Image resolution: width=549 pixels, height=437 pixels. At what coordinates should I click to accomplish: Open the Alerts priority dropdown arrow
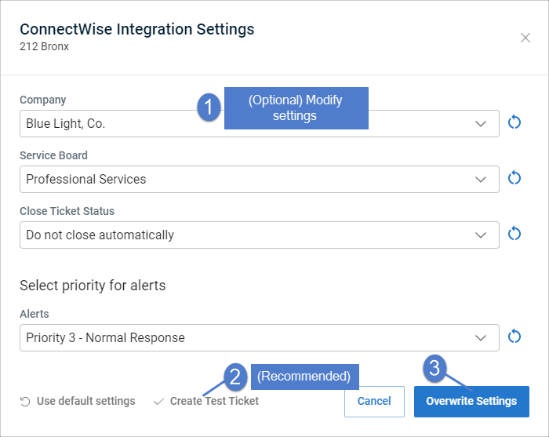pyautogui.click(x=481, y=338)
